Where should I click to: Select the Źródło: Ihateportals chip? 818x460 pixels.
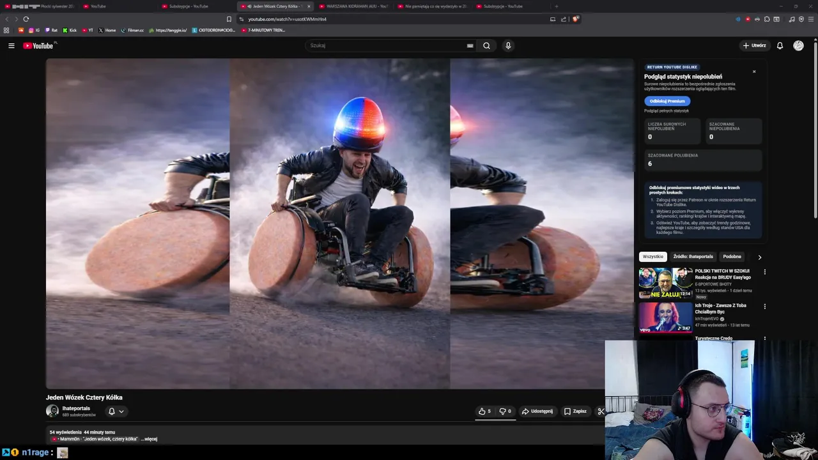[x=693, y=257]
